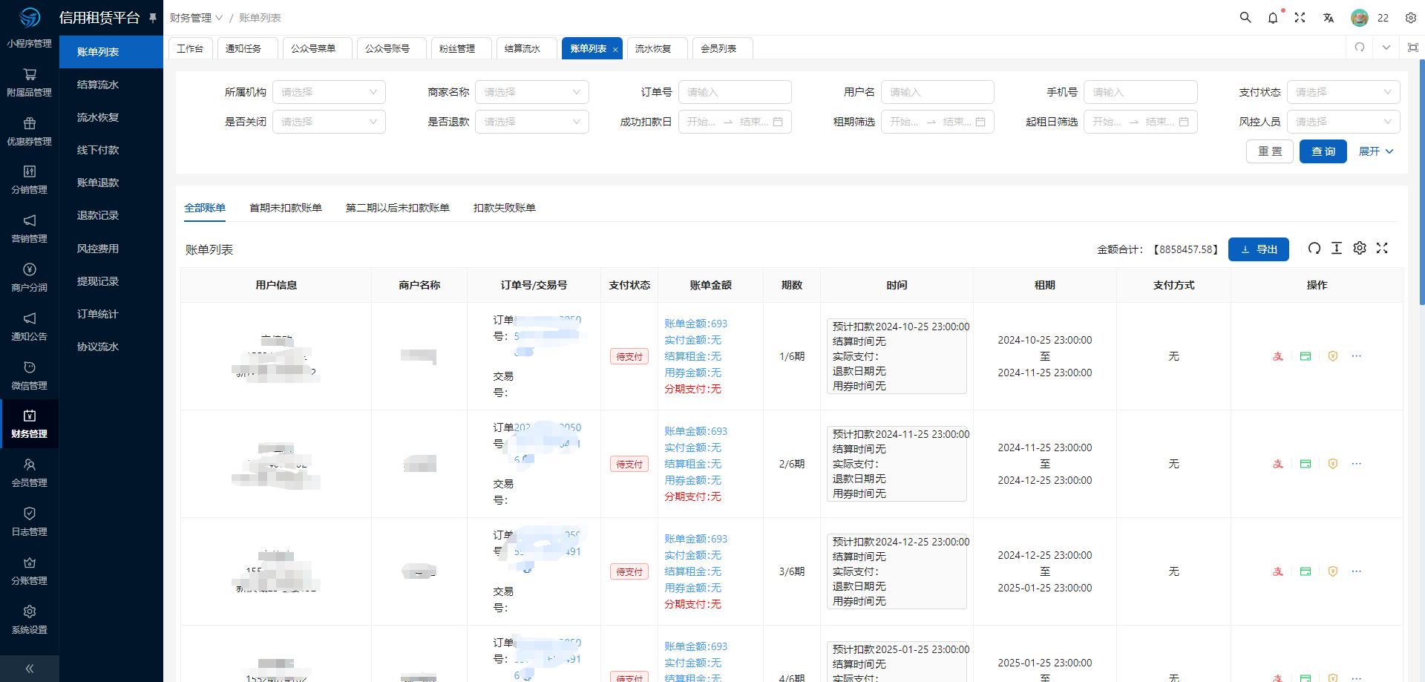Open 系统设置 in the sidebar

tap(30, 620)
